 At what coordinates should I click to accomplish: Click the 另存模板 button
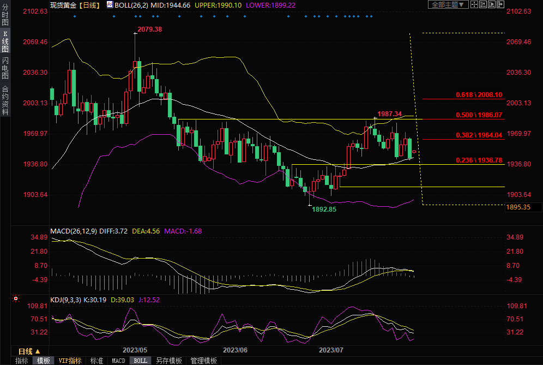click(168, 361)
